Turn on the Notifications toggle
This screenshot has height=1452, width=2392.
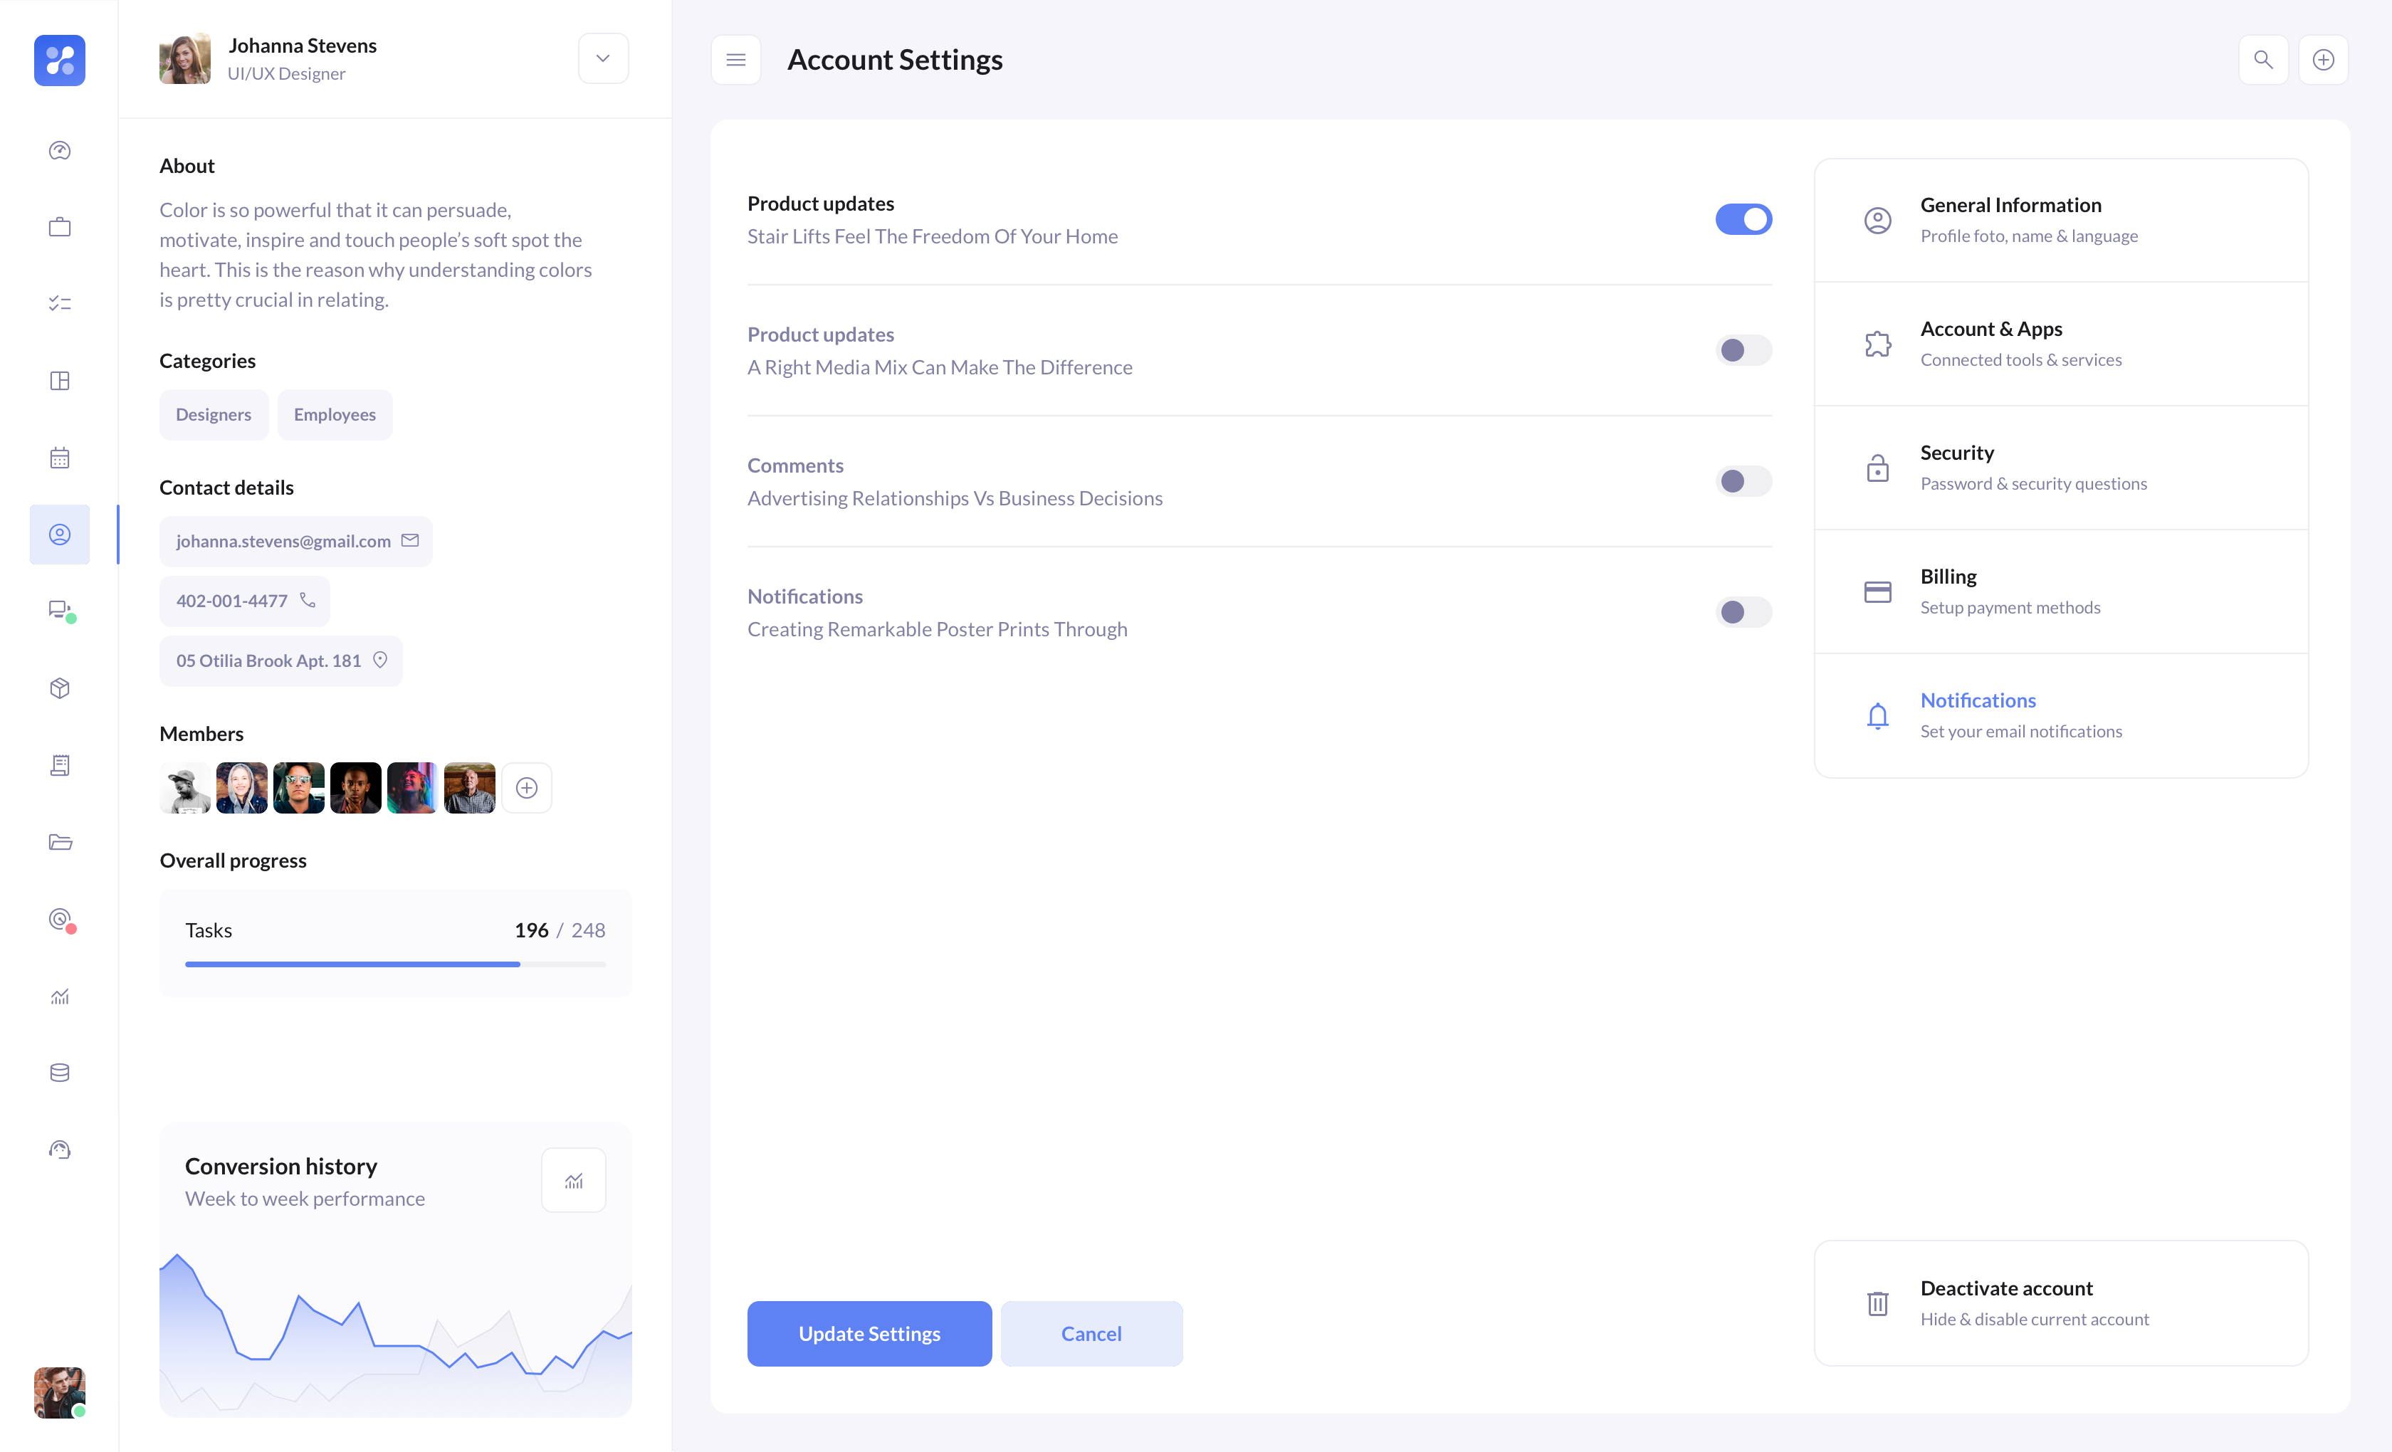(x=1743, y=612)
